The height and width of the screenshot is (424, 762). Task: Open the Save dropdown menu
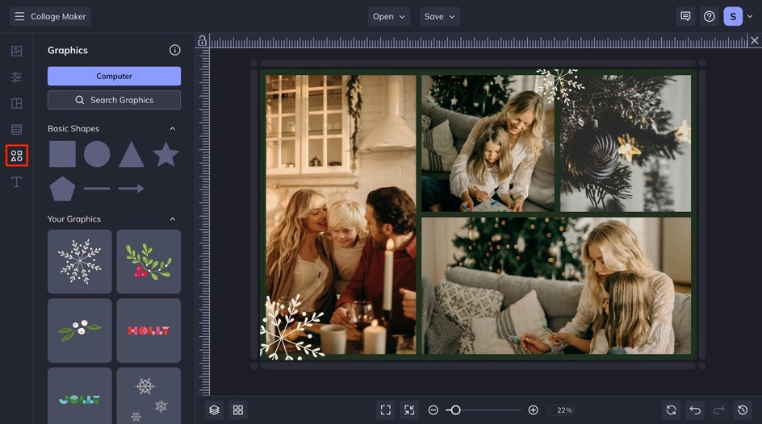point(440,16)
